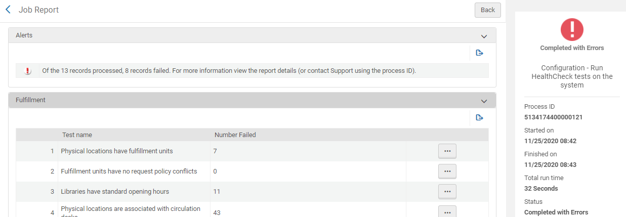Open actions for circulation desks row
The height and width of the screenshot is (217, 626).
tap(447, 212)
